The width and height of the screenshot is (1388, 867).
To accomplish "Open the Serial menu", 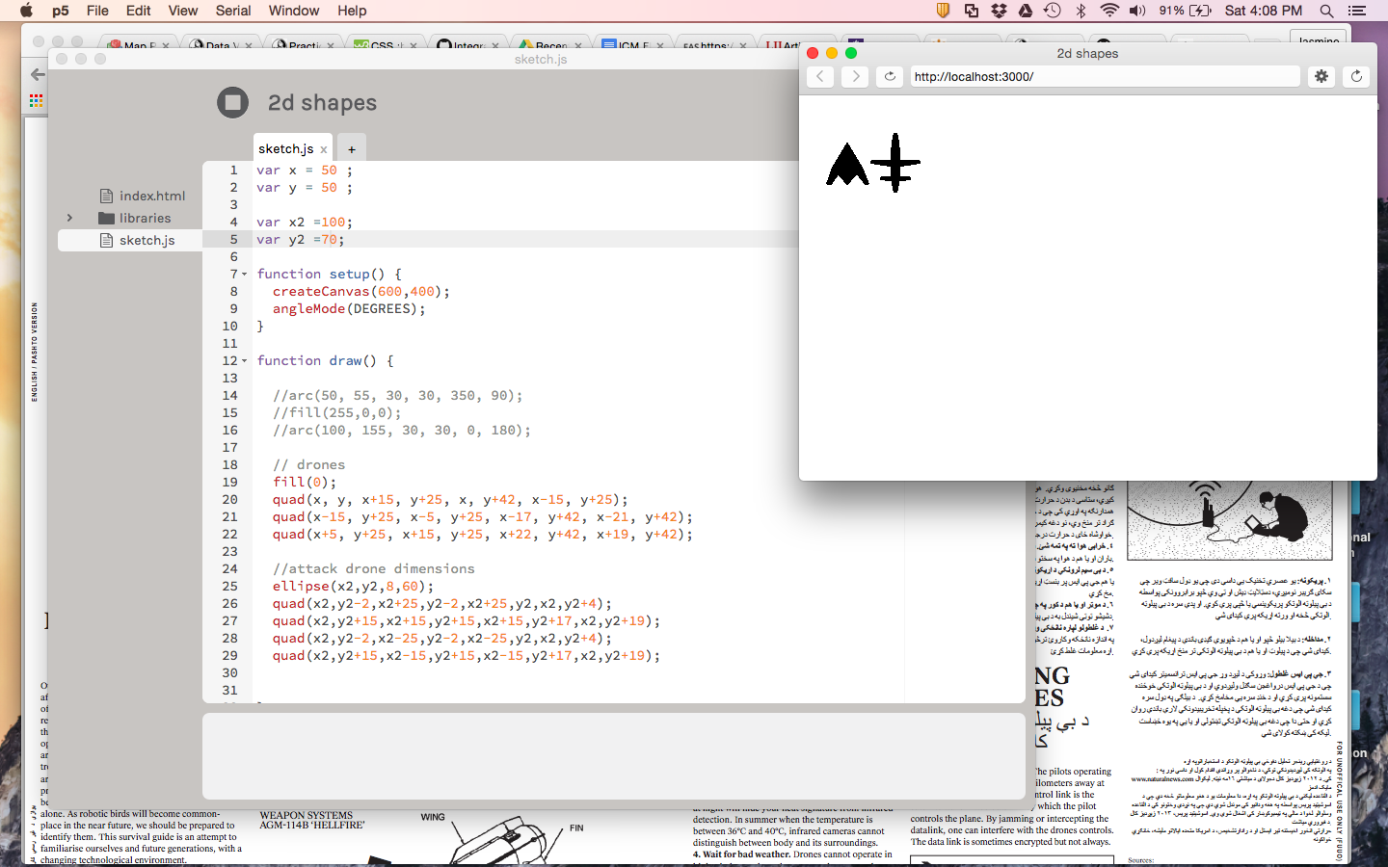I will coord(232,11).
